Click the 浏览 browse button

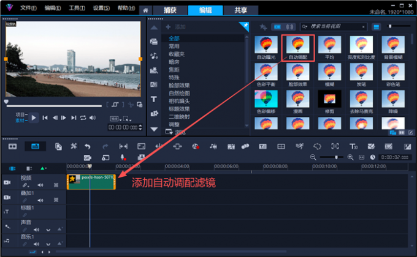pyautogui.click(x=175, y=132)
